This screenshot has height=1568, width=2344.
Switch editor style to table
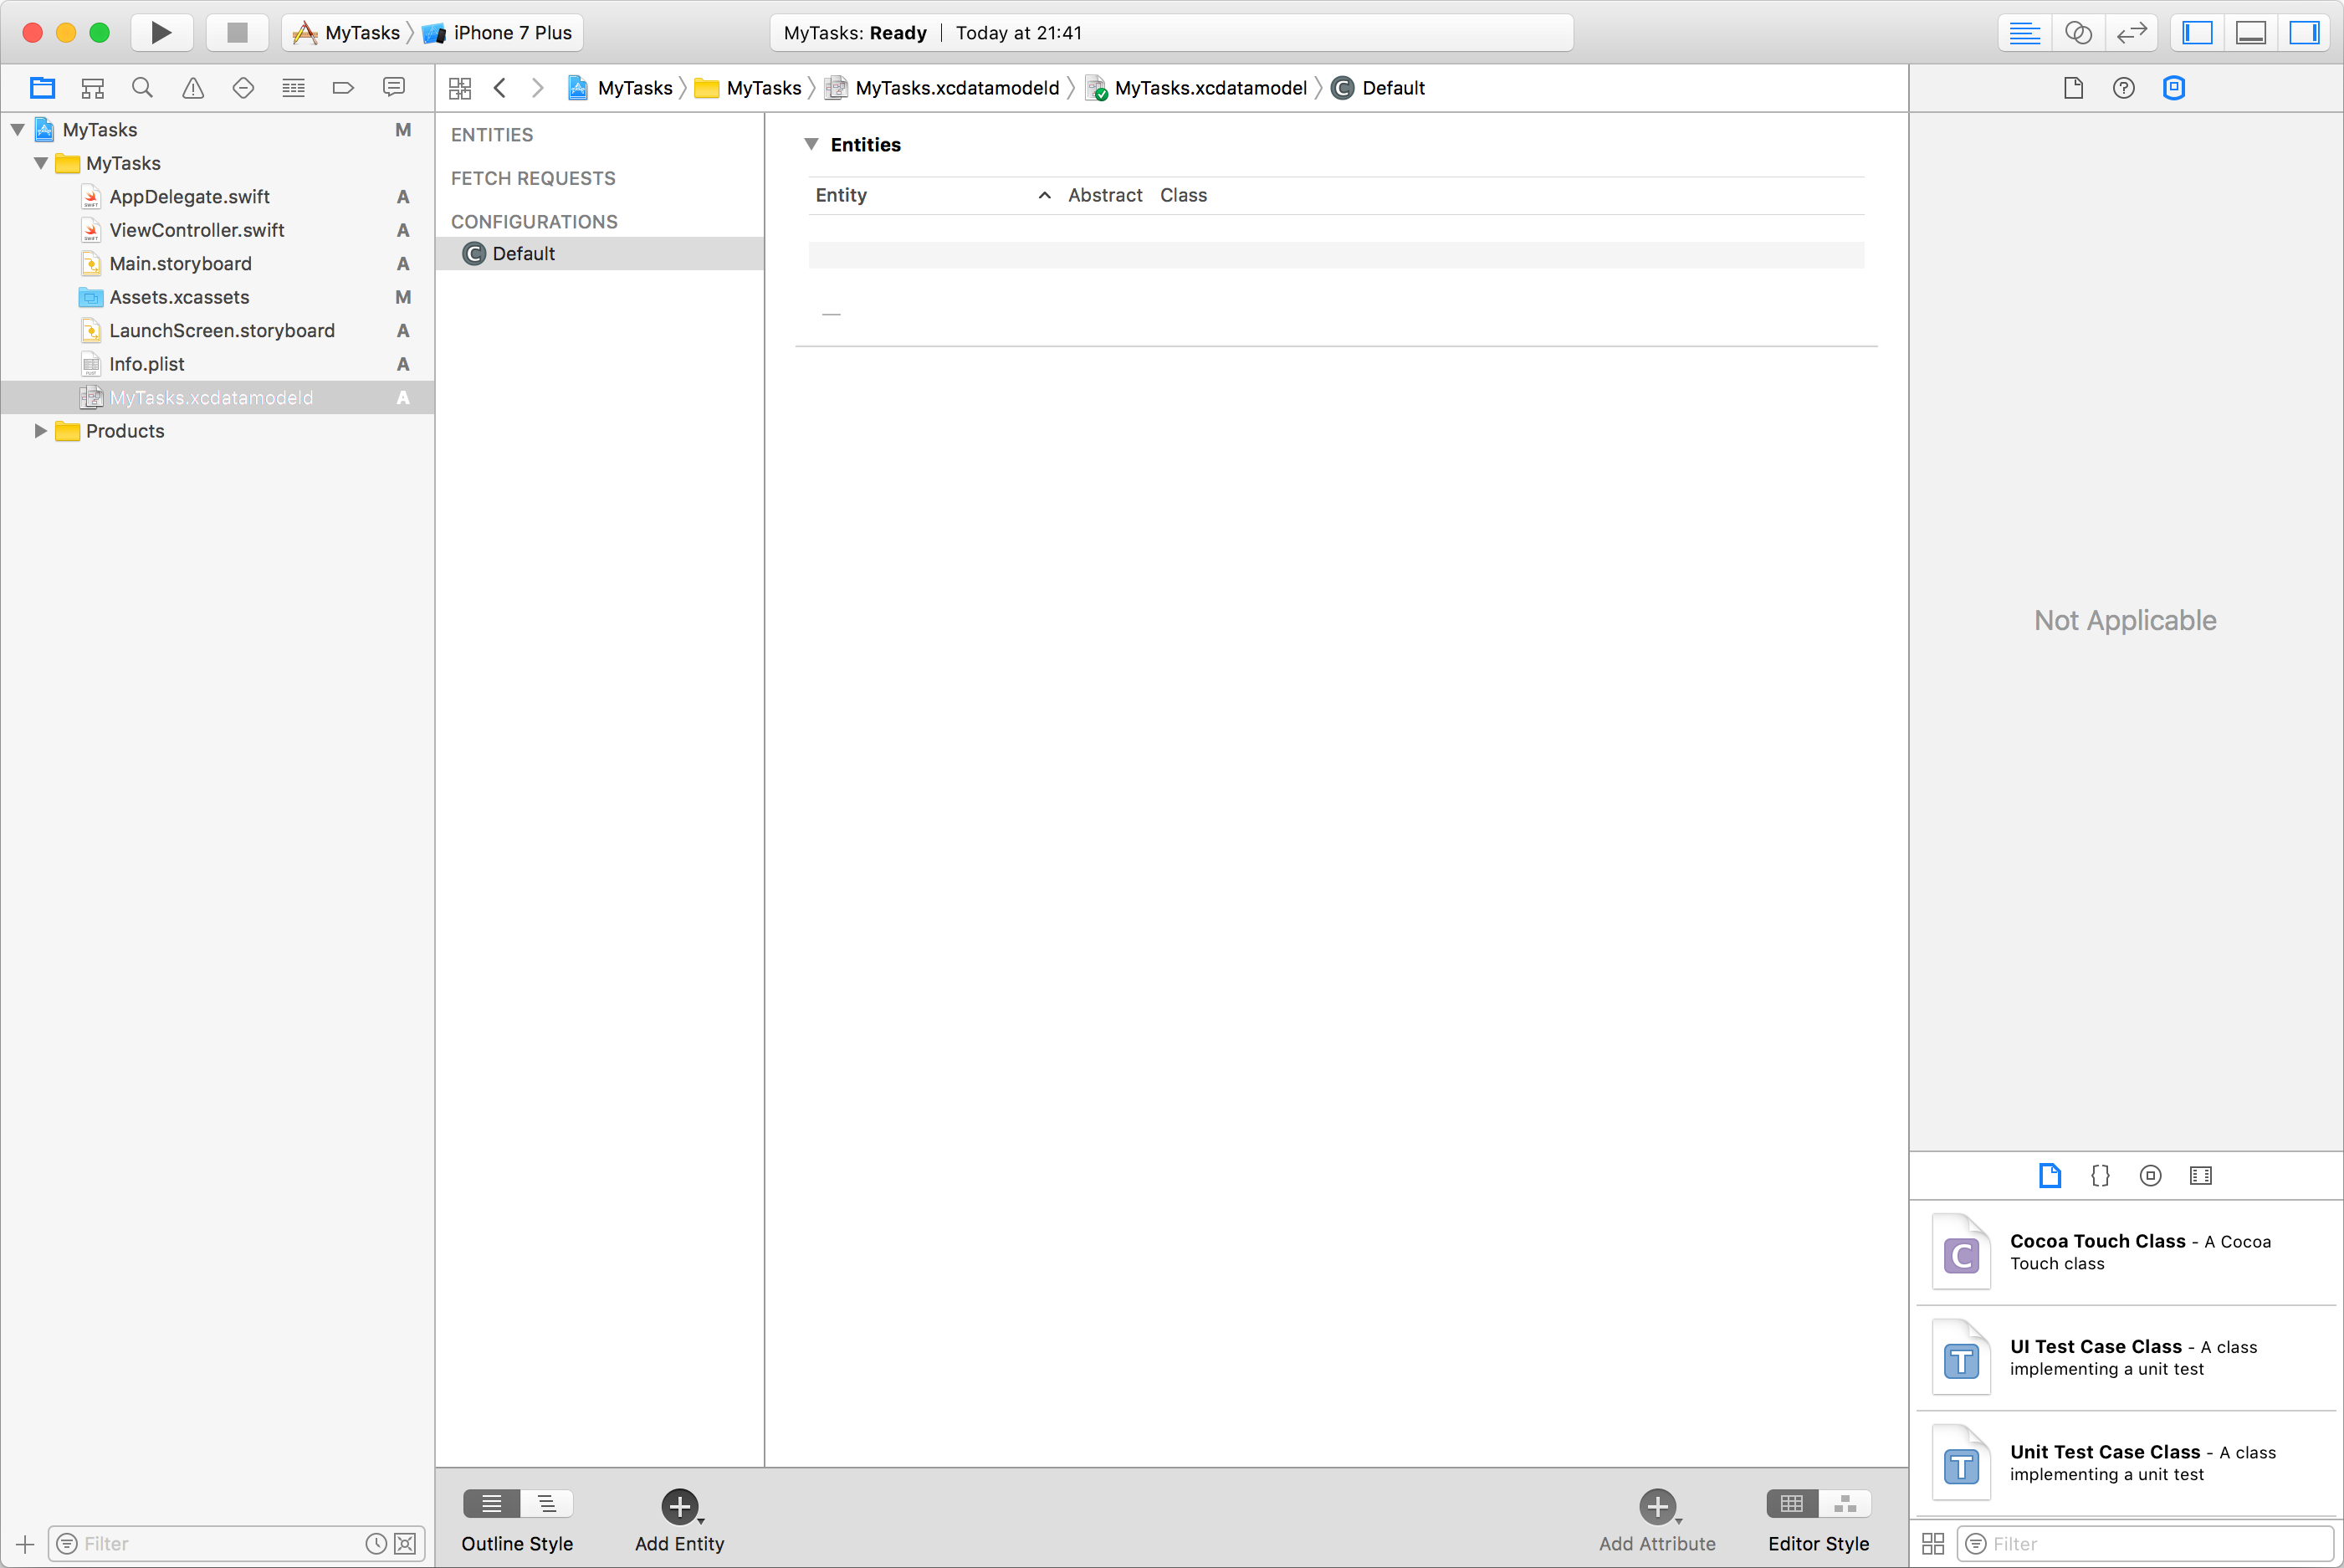tap(1792, 1504)
